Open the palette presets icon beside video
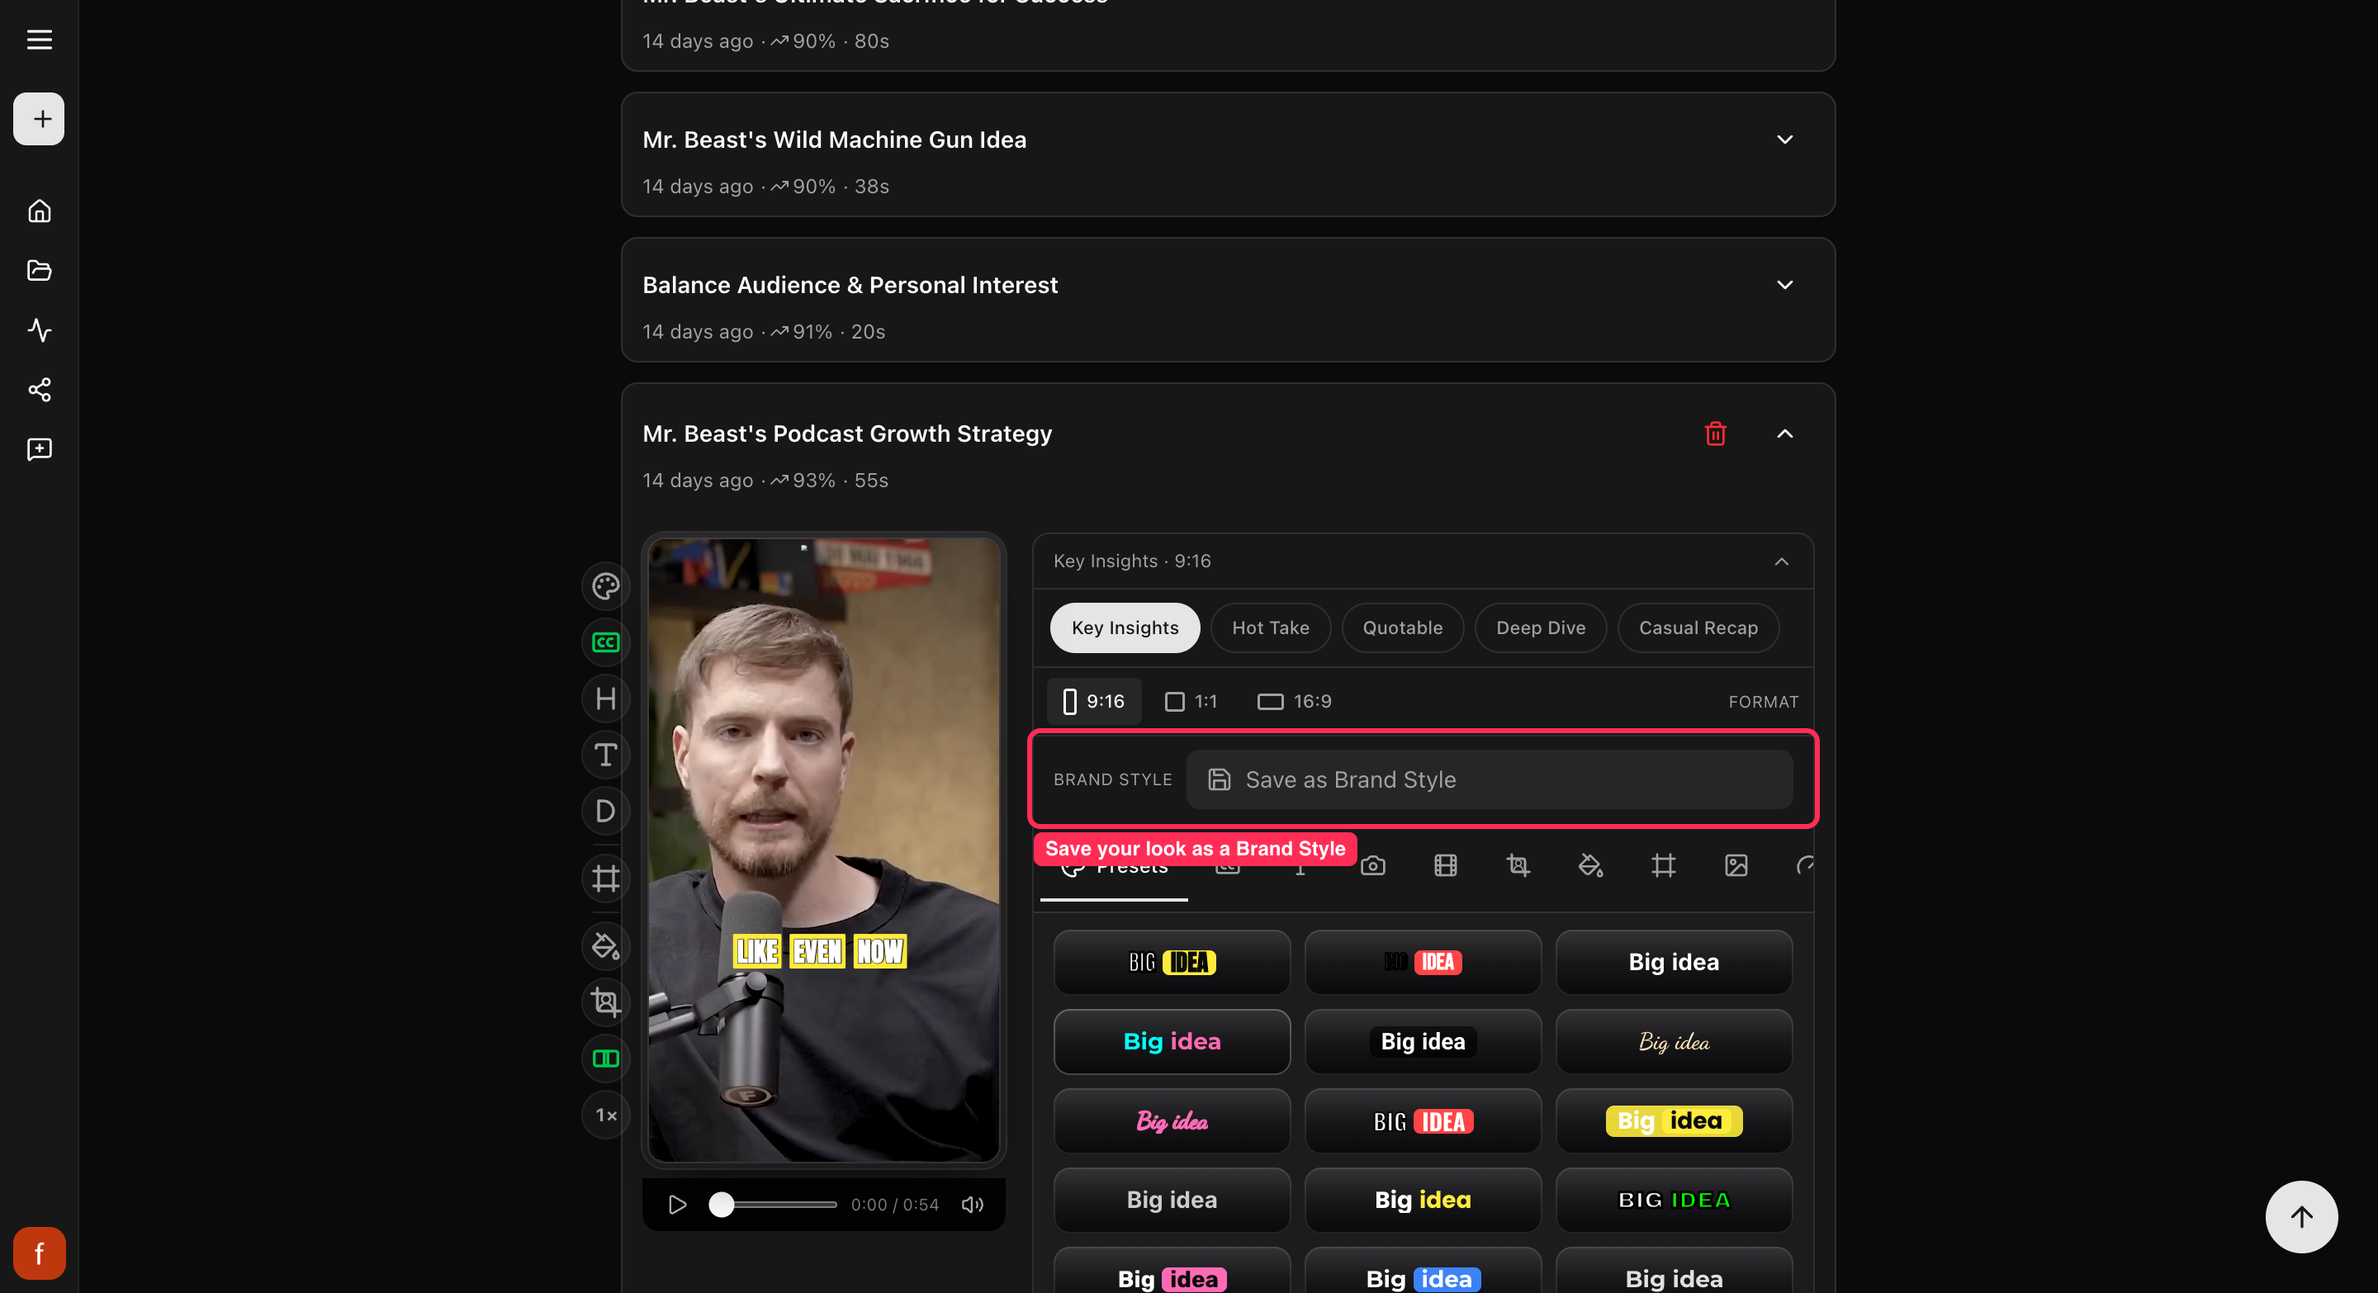 click(605, 586)
